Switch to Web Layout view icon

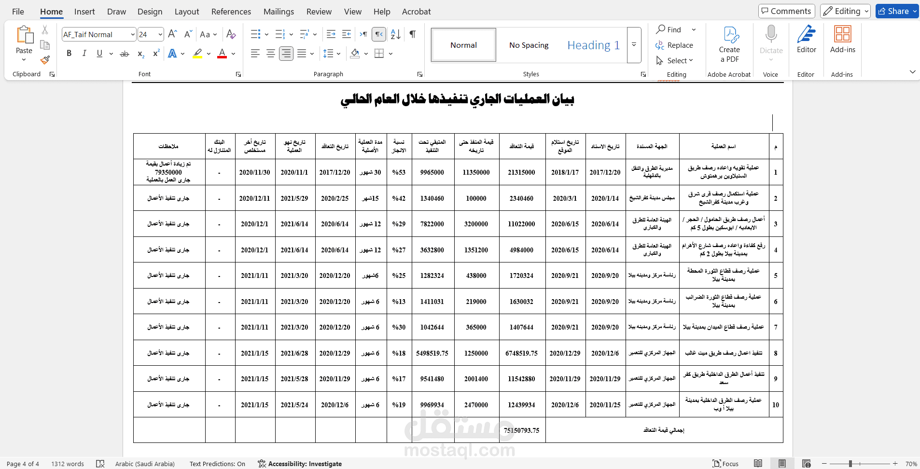(806, 464)
